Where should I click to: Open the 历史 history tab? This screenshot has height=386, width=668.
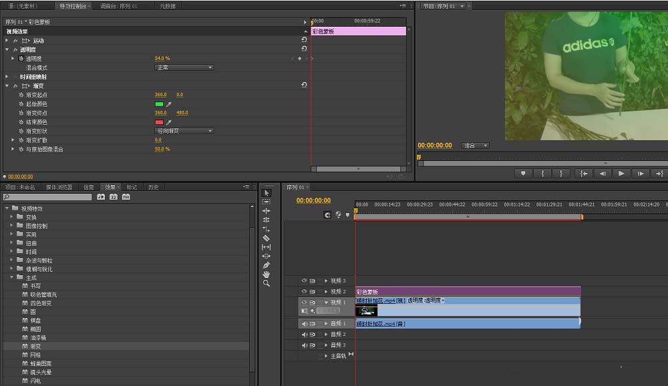click(x=153, y=187)
